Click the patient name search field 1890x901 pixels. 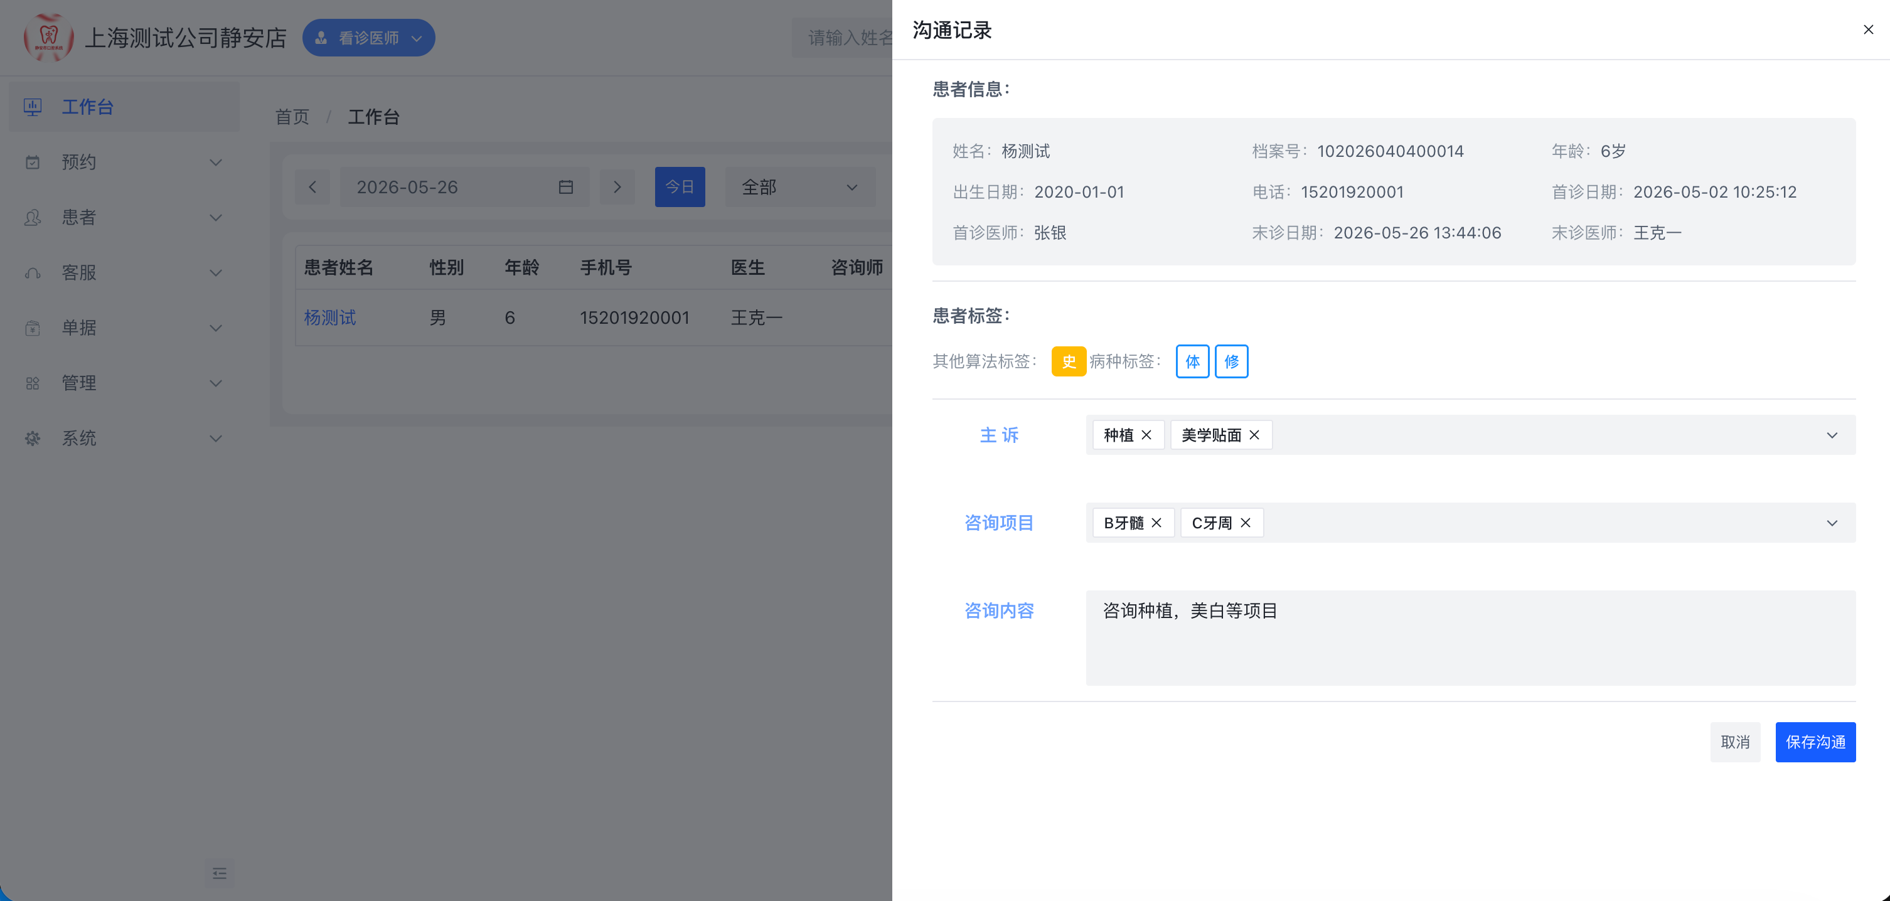842,38
